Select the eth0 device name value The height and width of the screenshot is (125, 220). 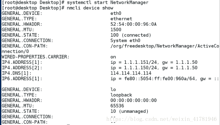(x=116, y=13)
